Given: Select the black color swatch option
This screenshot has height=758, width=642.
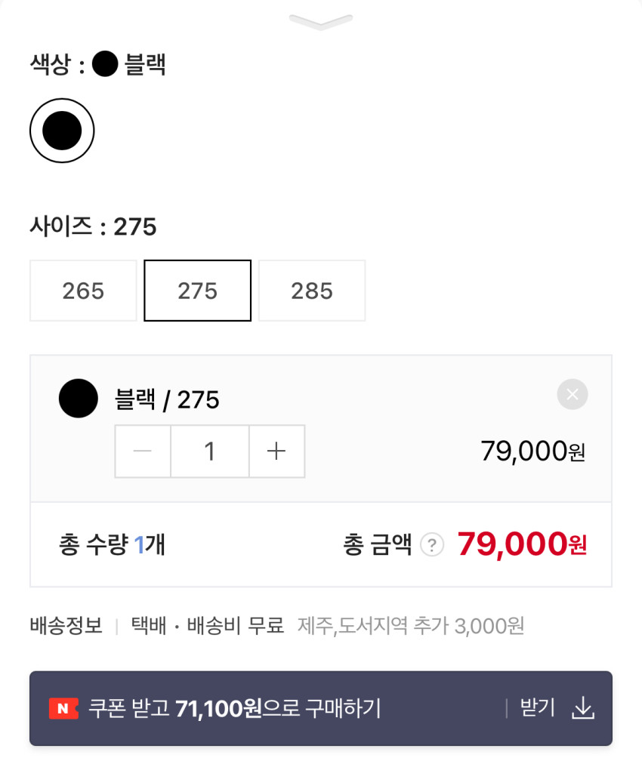Looking at the screenshot, I should [x=62, y=131].
